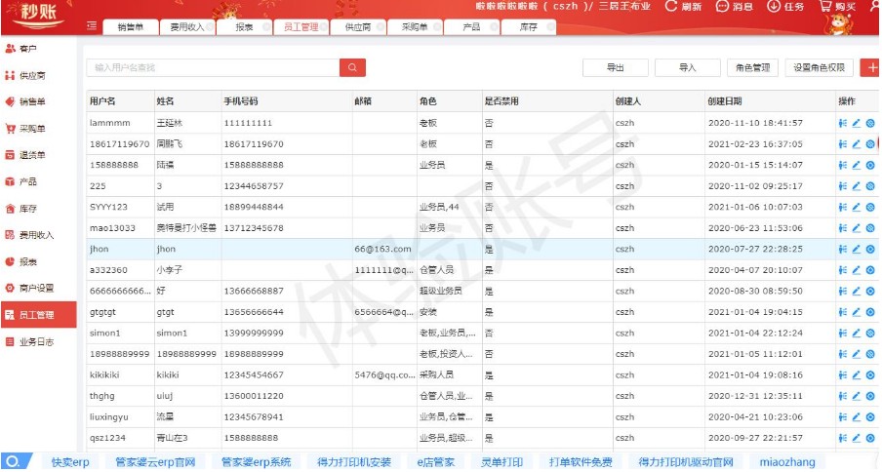Click the red plus add-employee button
This screenshot has height=472, width=882.
click(871, 67)
